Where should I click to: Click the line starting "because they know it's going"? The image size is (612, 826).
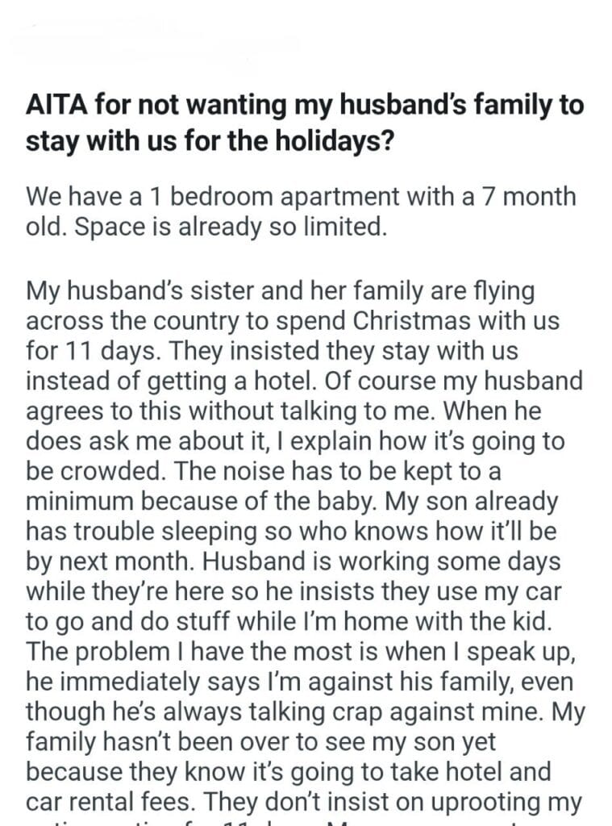tap(288, 772)
